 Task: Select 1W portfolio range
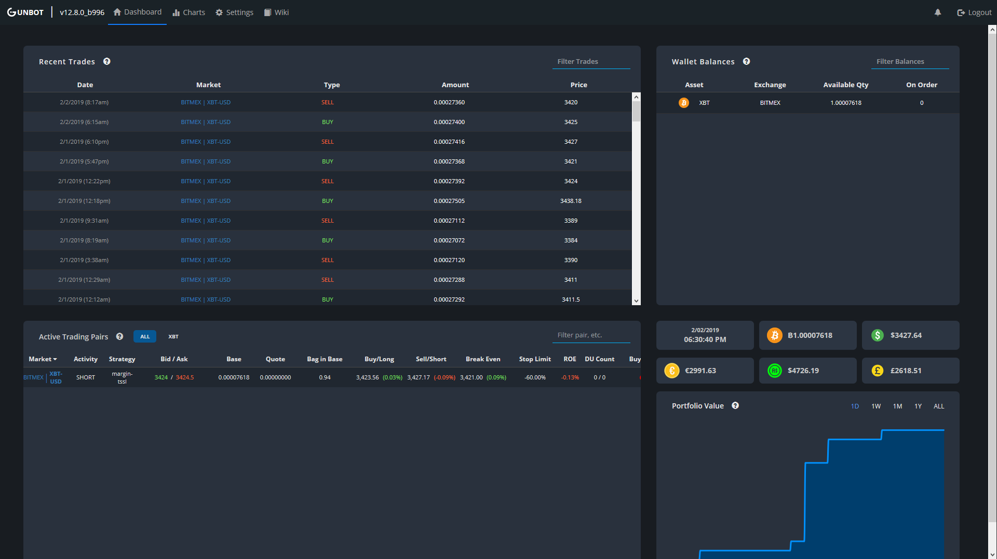876,406
